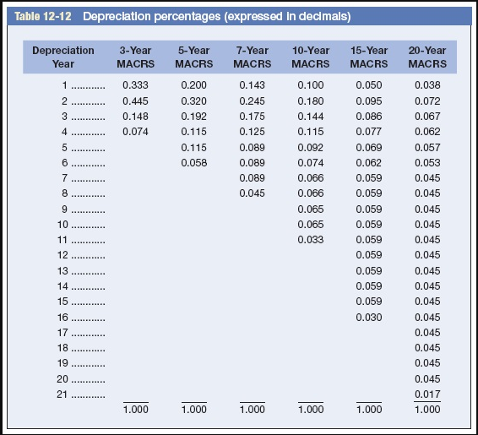Select the "10-Year MACRS" column header
The height and width of the screenshot is (435, 478).
311,57
